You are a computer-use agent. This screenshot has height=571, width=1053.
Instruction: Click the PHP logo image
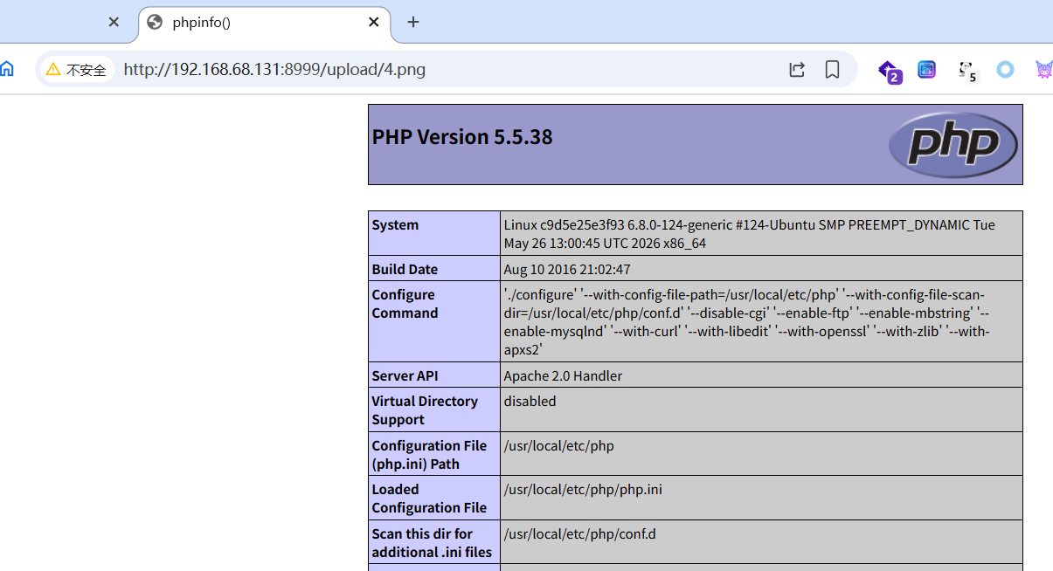coord(953,145)
